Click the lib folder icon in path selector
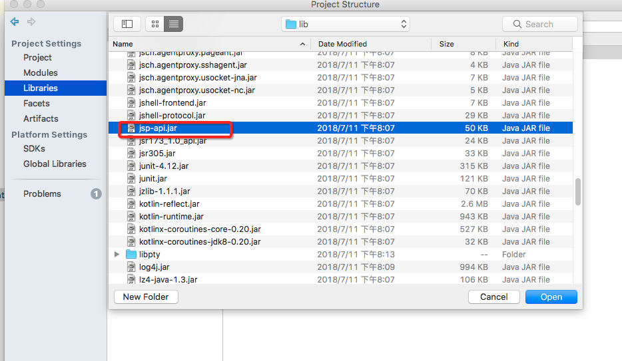The image size is (622, 361). coord(291,24)
